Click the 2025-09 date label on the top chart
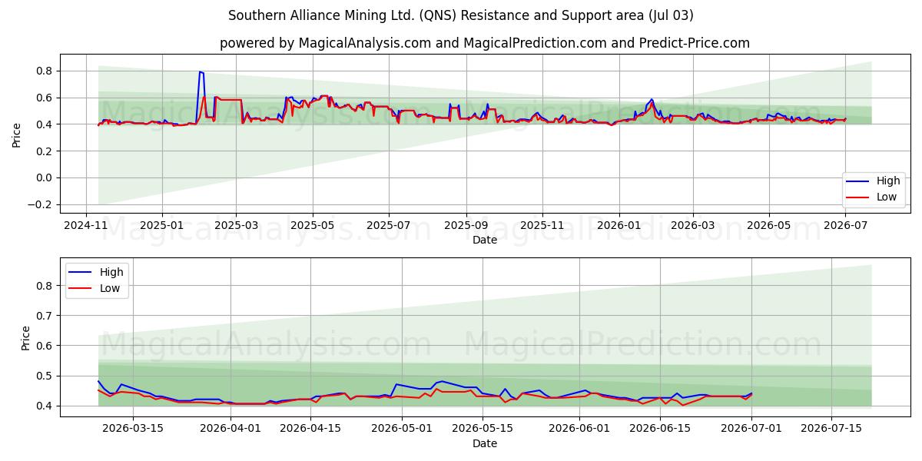This screenshot has width=922, height=461. click(466, 225)
